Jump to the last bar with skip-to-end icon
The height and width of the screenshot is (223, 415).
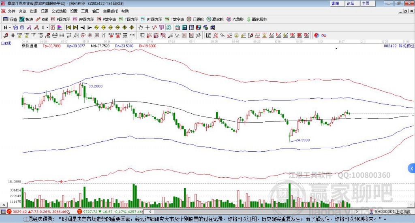[75, 28]
